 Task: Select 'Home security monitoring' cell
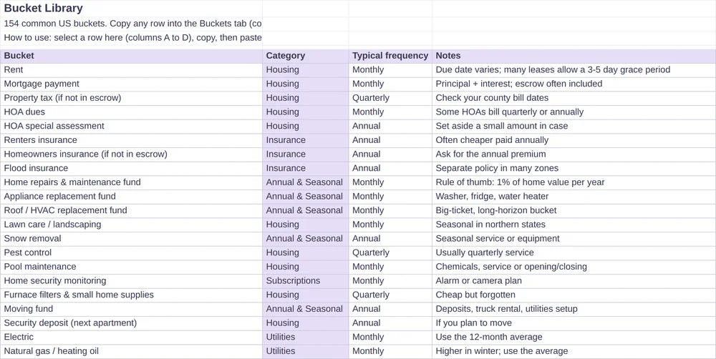click(131, 281)
